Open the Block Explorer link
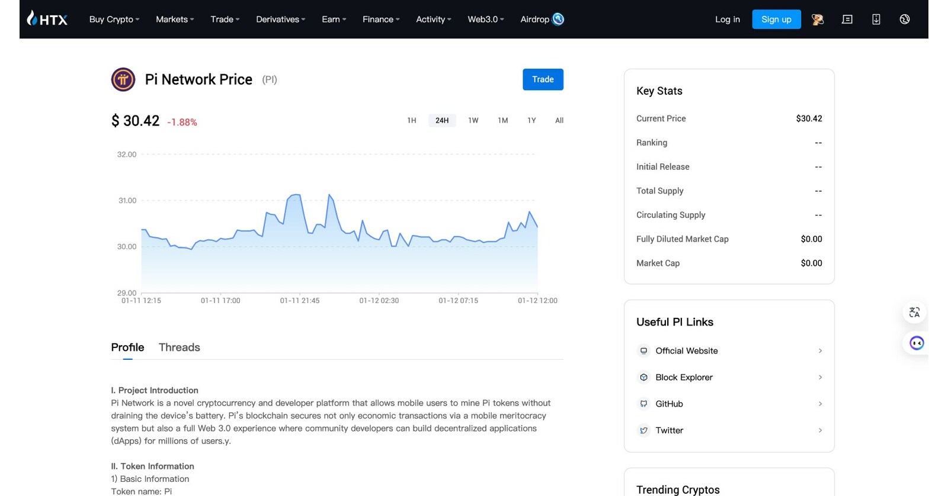The width and height of the screenshot is (948, 496). click(684, 378)
